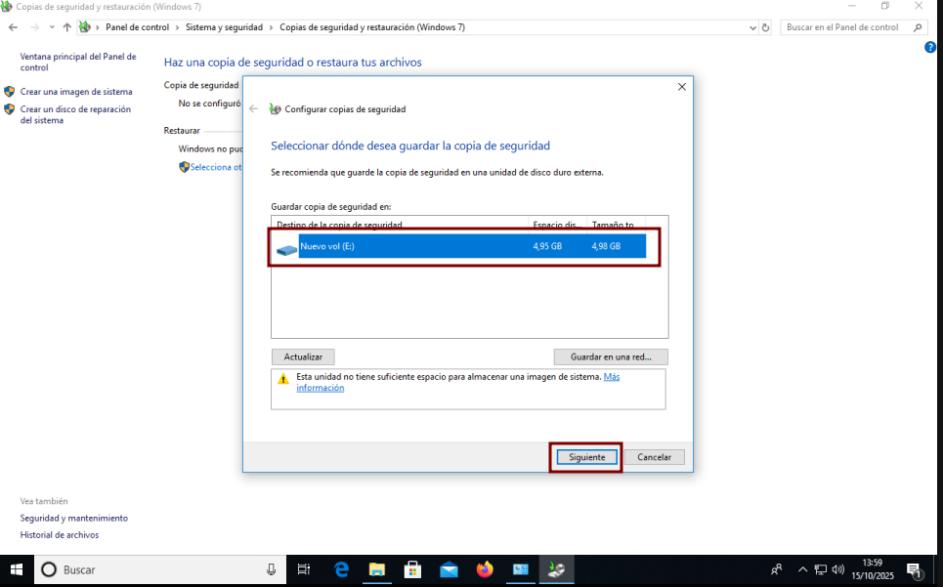Click the 4,95 GB free space cell
The width and height of the screenshot is (943, 587).
tap(547, 246)
